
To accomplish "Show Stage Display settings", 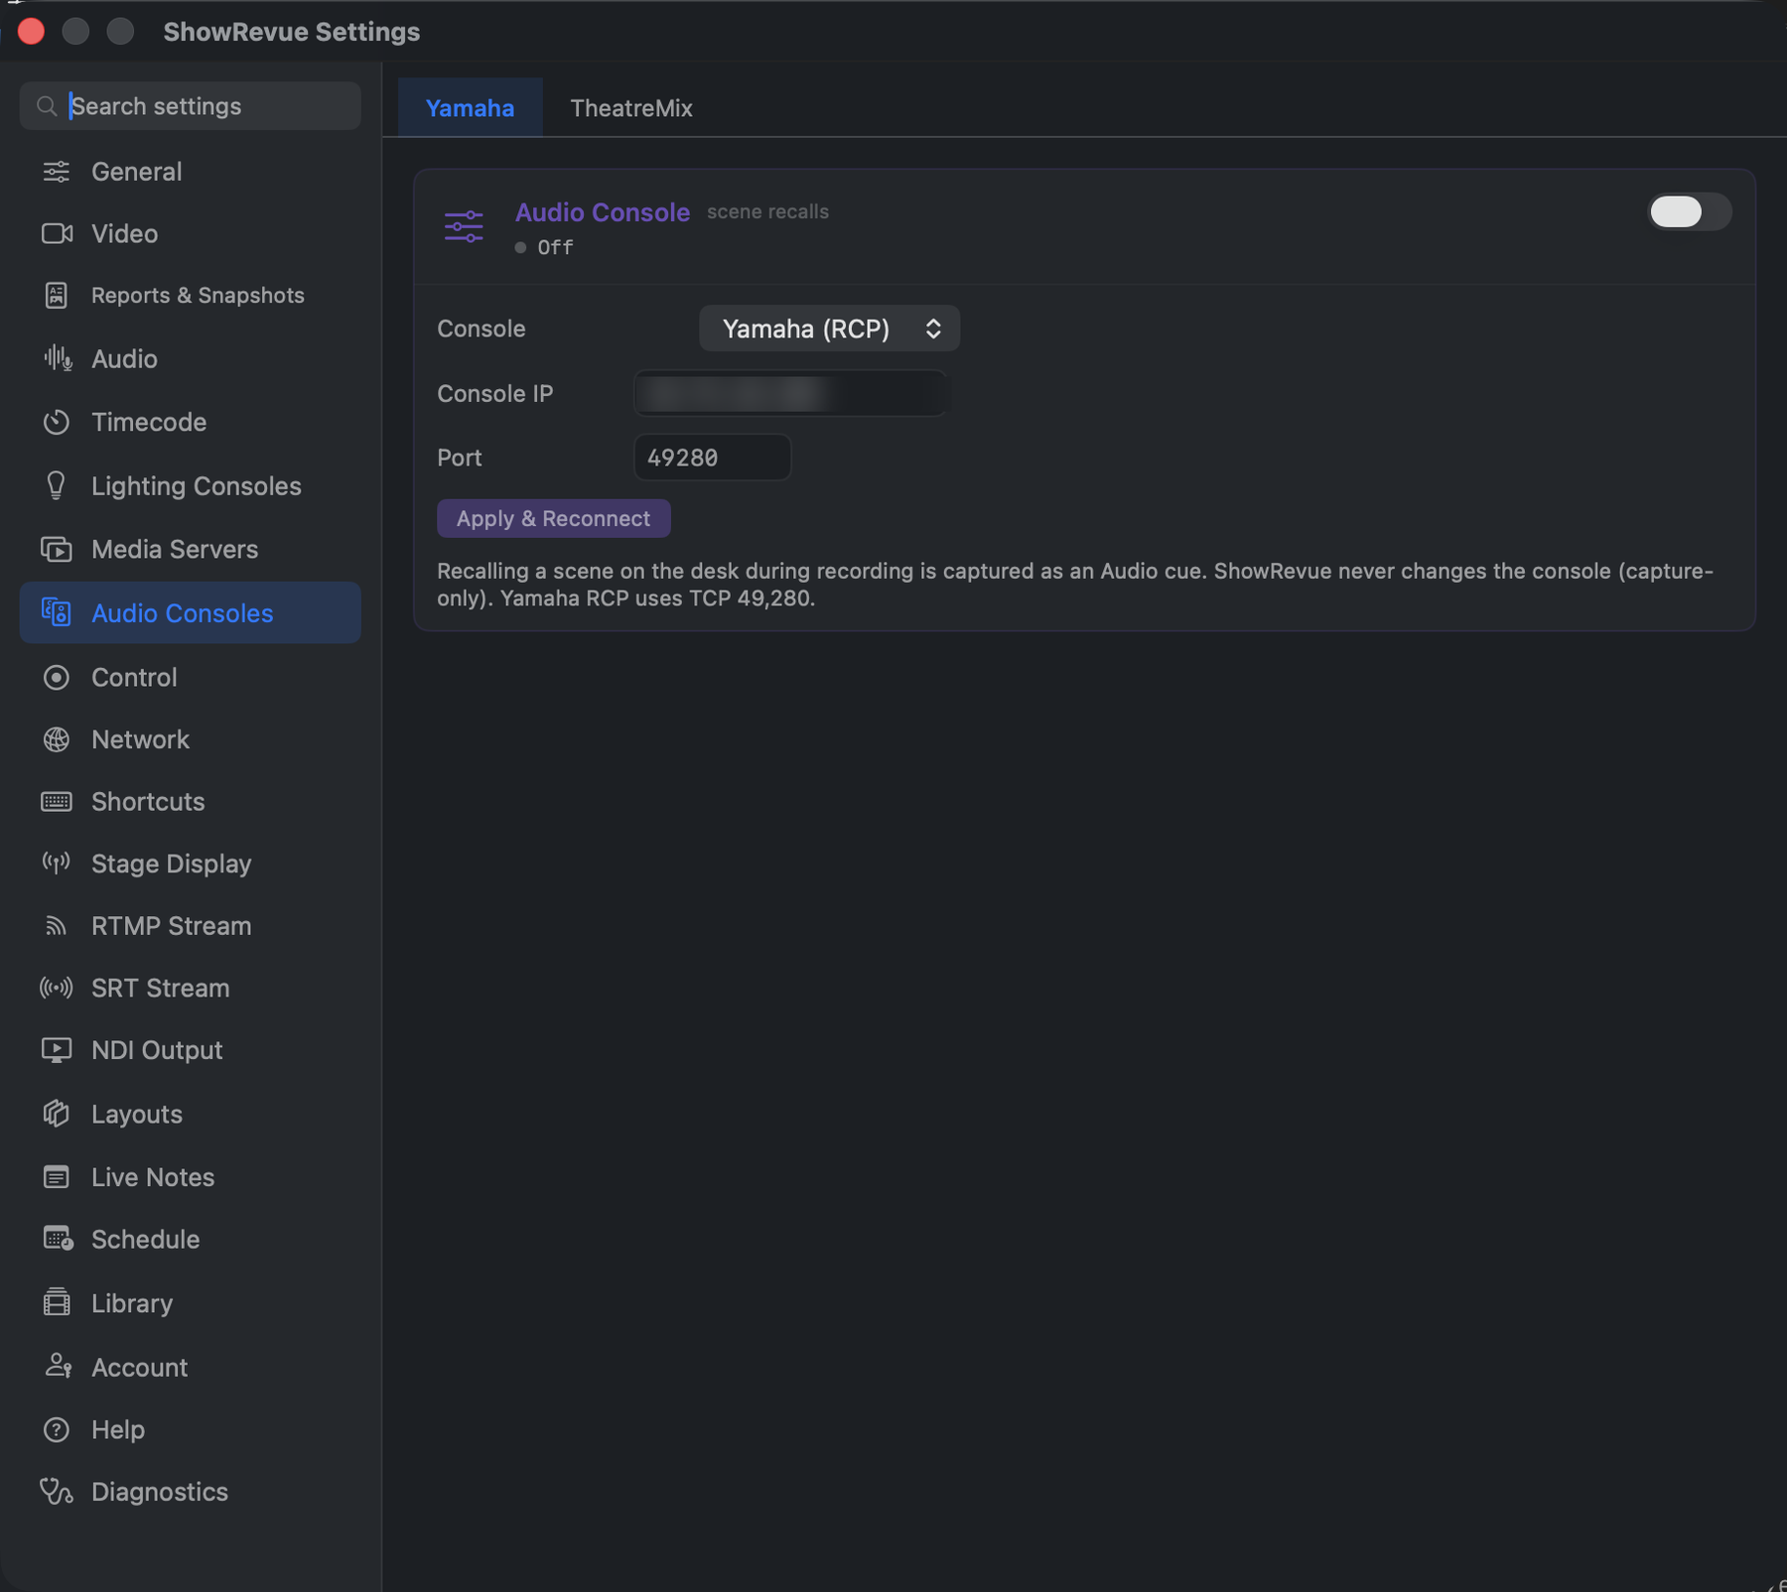I will 190,863.
